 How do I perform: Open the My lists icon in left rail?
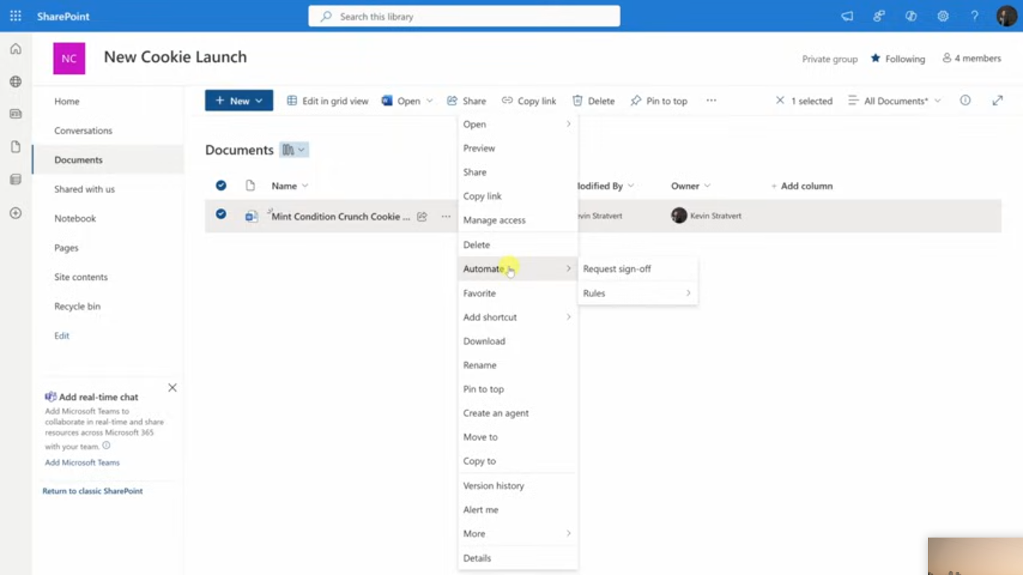click(16, 180)
